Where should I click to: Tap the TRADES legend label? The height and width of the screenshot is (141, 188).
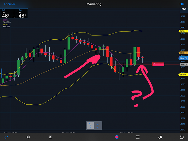[x=7, y=26]
